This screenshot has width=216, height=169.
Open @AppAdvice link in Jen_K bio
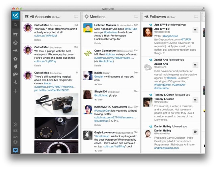(170, 36)
